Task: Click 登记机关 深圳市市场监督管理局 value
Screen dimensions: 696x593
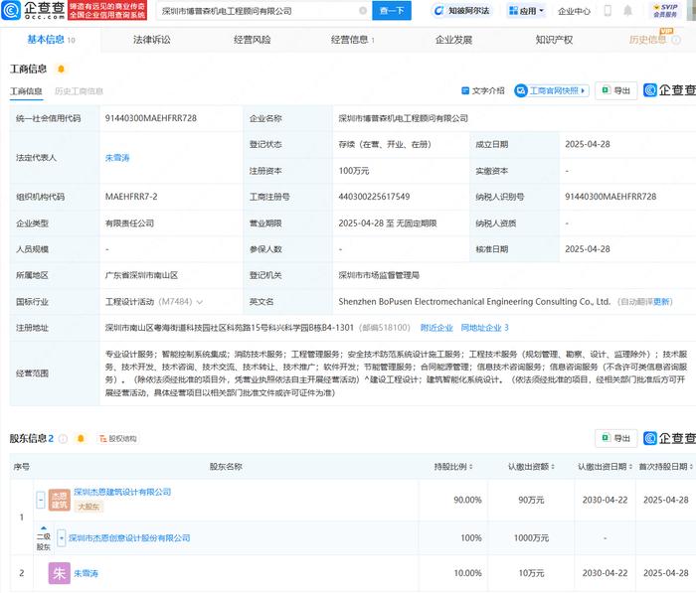Action: click(379, 275)
